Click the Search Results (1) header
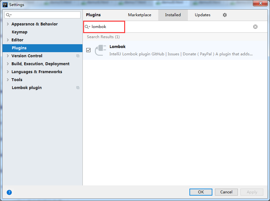Screen dimensions: 270x201 coord(103,37)
